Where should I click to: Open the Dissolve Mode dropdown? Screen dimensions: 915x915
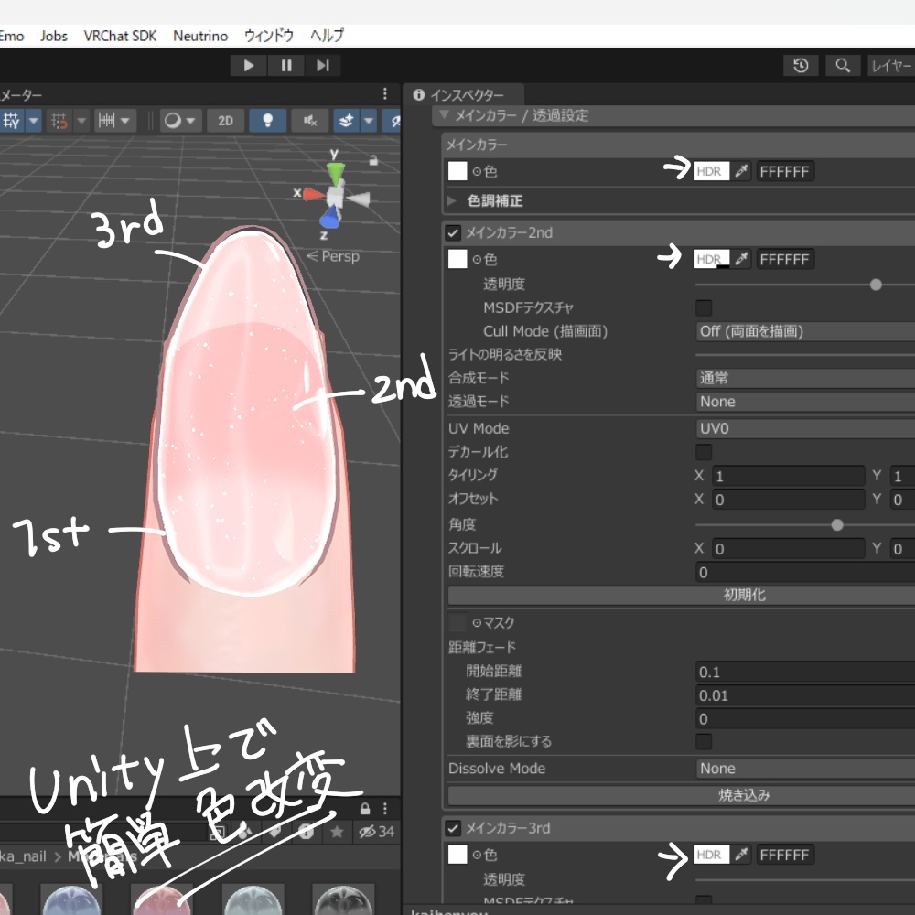tap(805, 769)
